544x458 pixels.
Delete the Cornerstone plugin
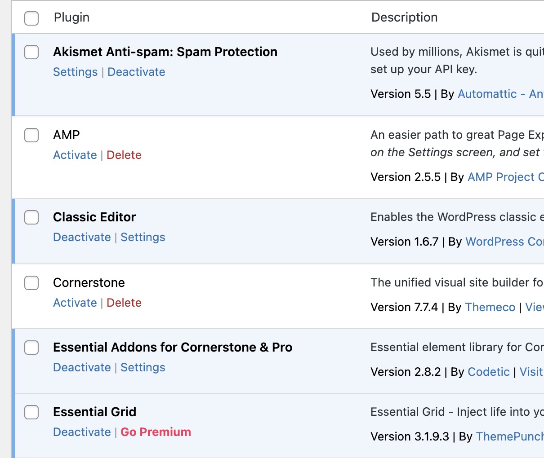click(124, 303)
